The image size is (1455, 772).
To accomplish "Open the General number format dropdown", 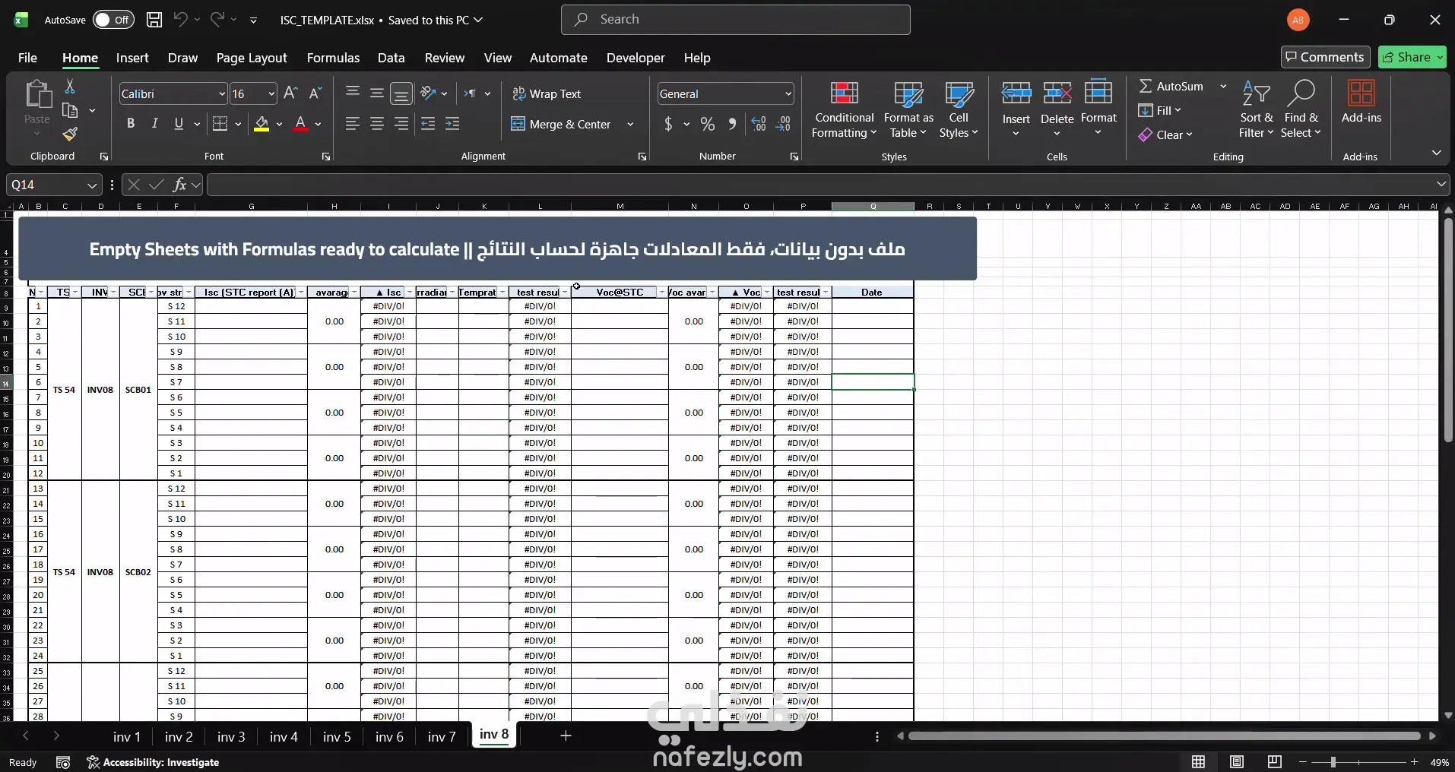I will [788, 94].
